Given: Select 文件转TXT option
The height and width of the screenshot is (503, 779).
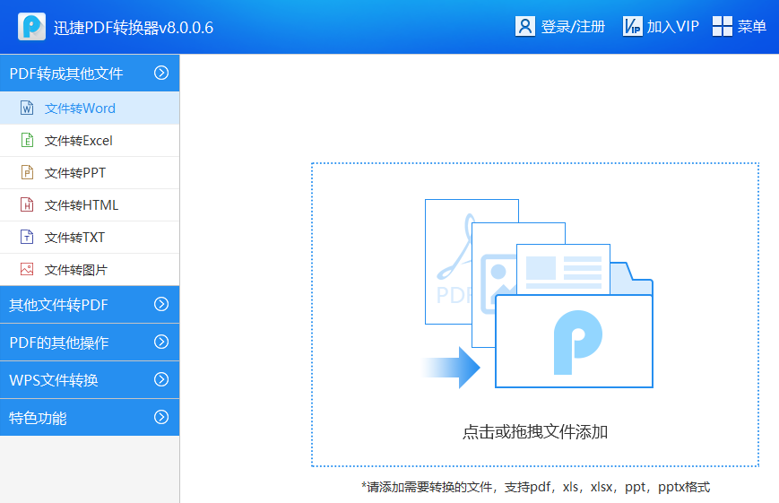Looking at the screenshot, I should [x=90, y=238].
